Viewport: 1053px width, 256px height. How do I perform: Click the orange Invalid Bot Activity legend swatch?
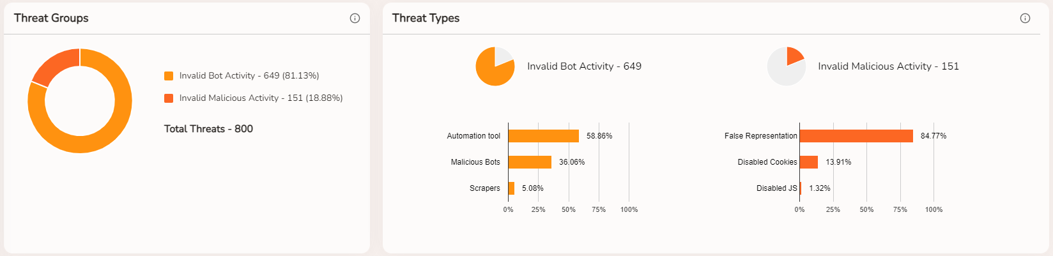[x=169, y=76]
